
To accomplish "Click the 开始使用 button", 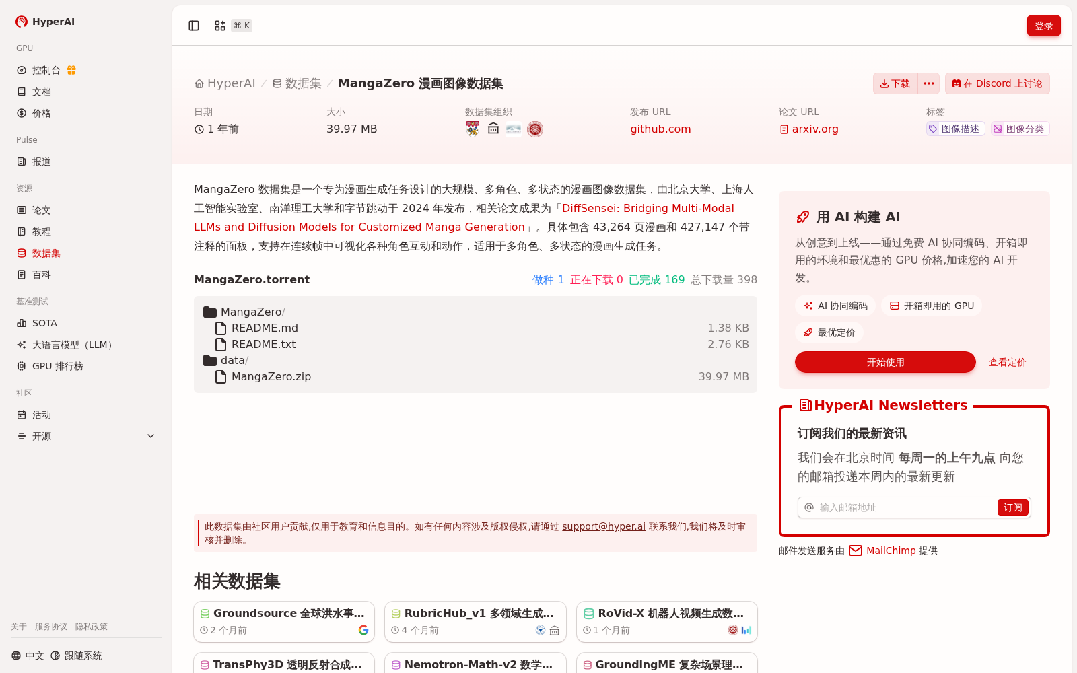I will pos(885,362).
